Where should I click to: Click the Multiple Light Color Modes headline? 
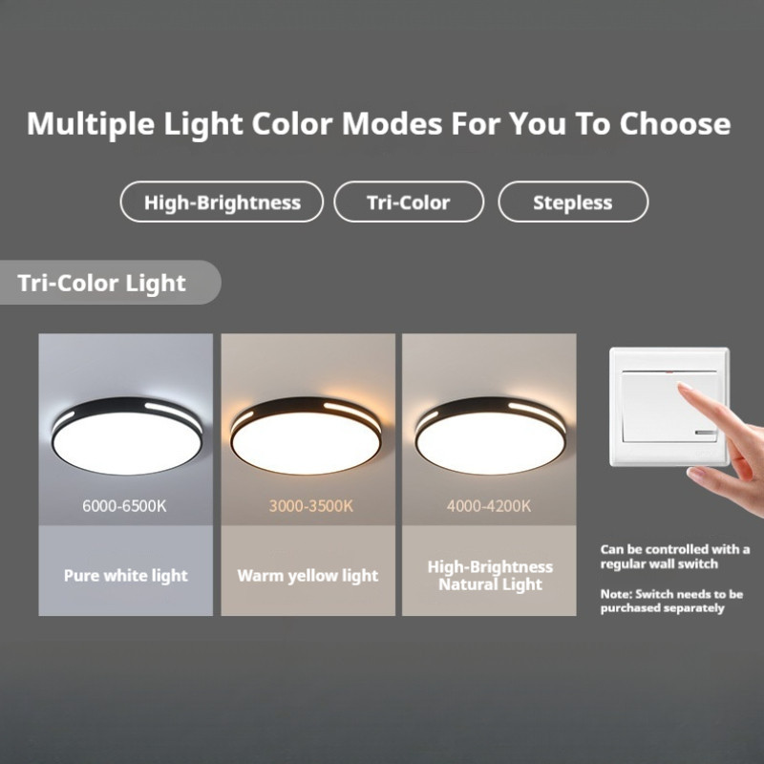pos(378,124)
